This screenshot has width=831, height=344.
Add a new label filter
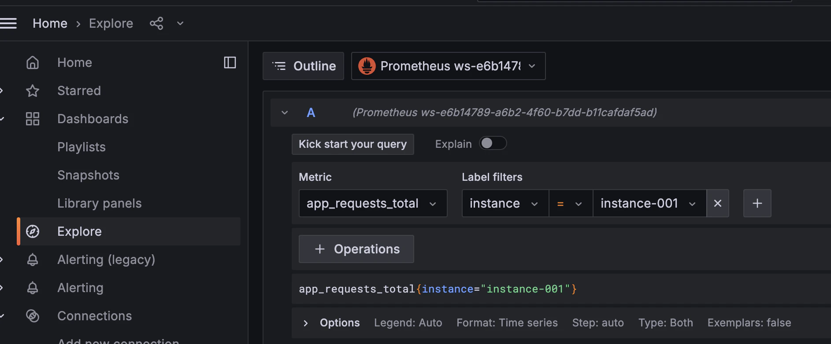(x=757, y=203)
